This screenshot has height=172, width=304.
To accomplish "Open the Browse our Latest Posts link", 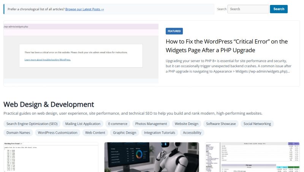I will pyautogui.click(x=84, y=9).
